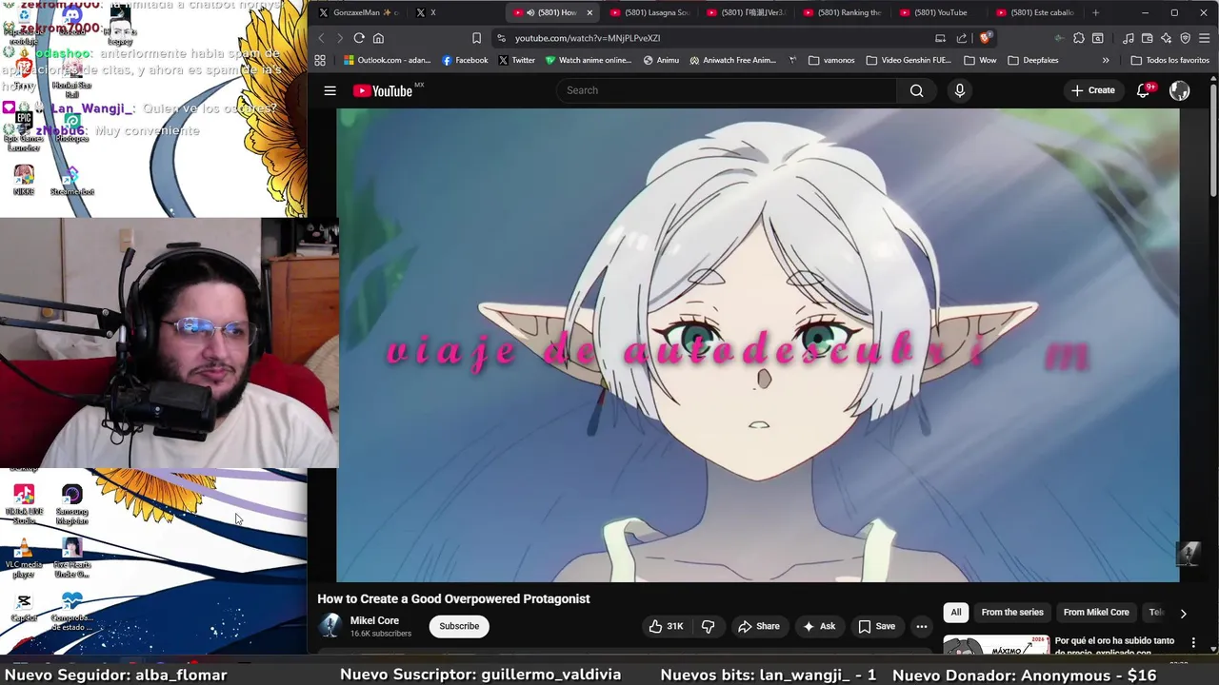Open the Epic Games Launcher desktop shortcut
Image resolution: width=1219 pixels, height=685 pixels.
[x=24, y=132]
